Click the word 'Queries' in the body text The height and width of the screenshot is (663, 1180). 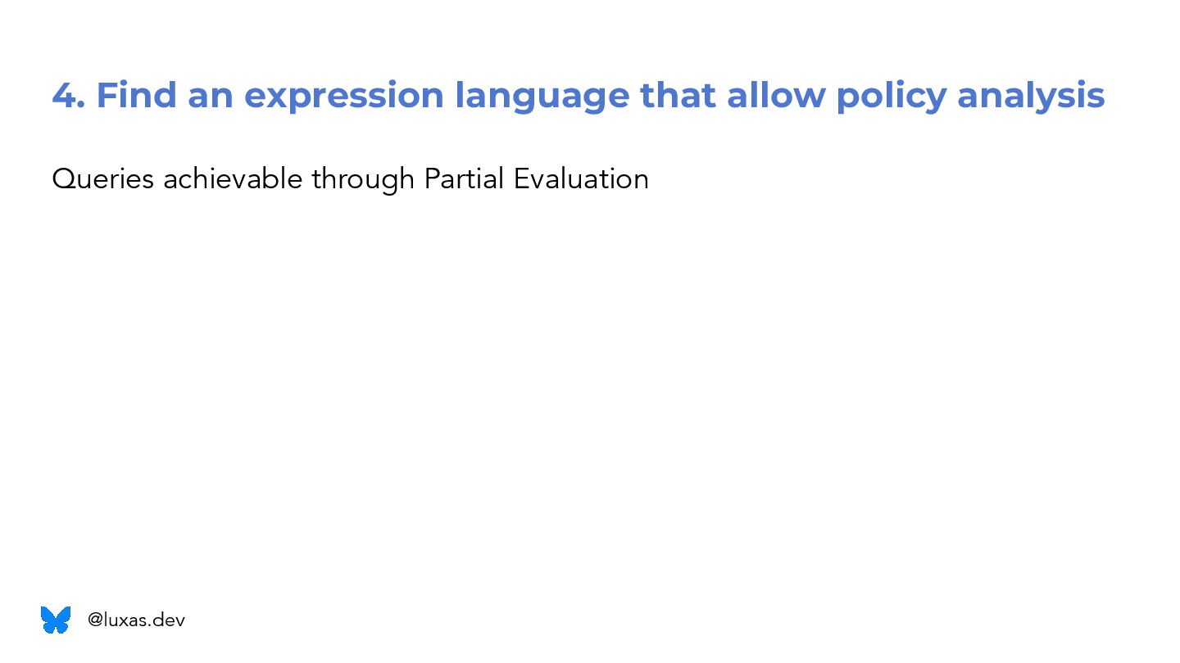pyautogui.click(x=102, y=178)
